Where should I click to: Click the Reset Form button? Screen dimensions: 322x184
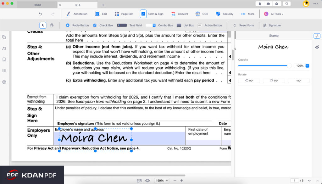click(x=243, y=25)
